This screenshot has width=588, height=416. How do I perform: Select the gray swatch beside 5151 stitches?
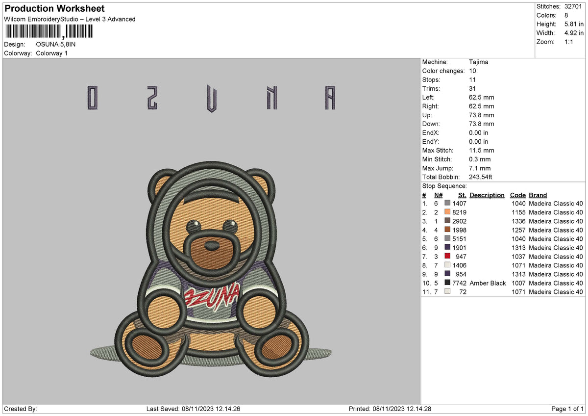pyautogui.click(x=447, y=238)
